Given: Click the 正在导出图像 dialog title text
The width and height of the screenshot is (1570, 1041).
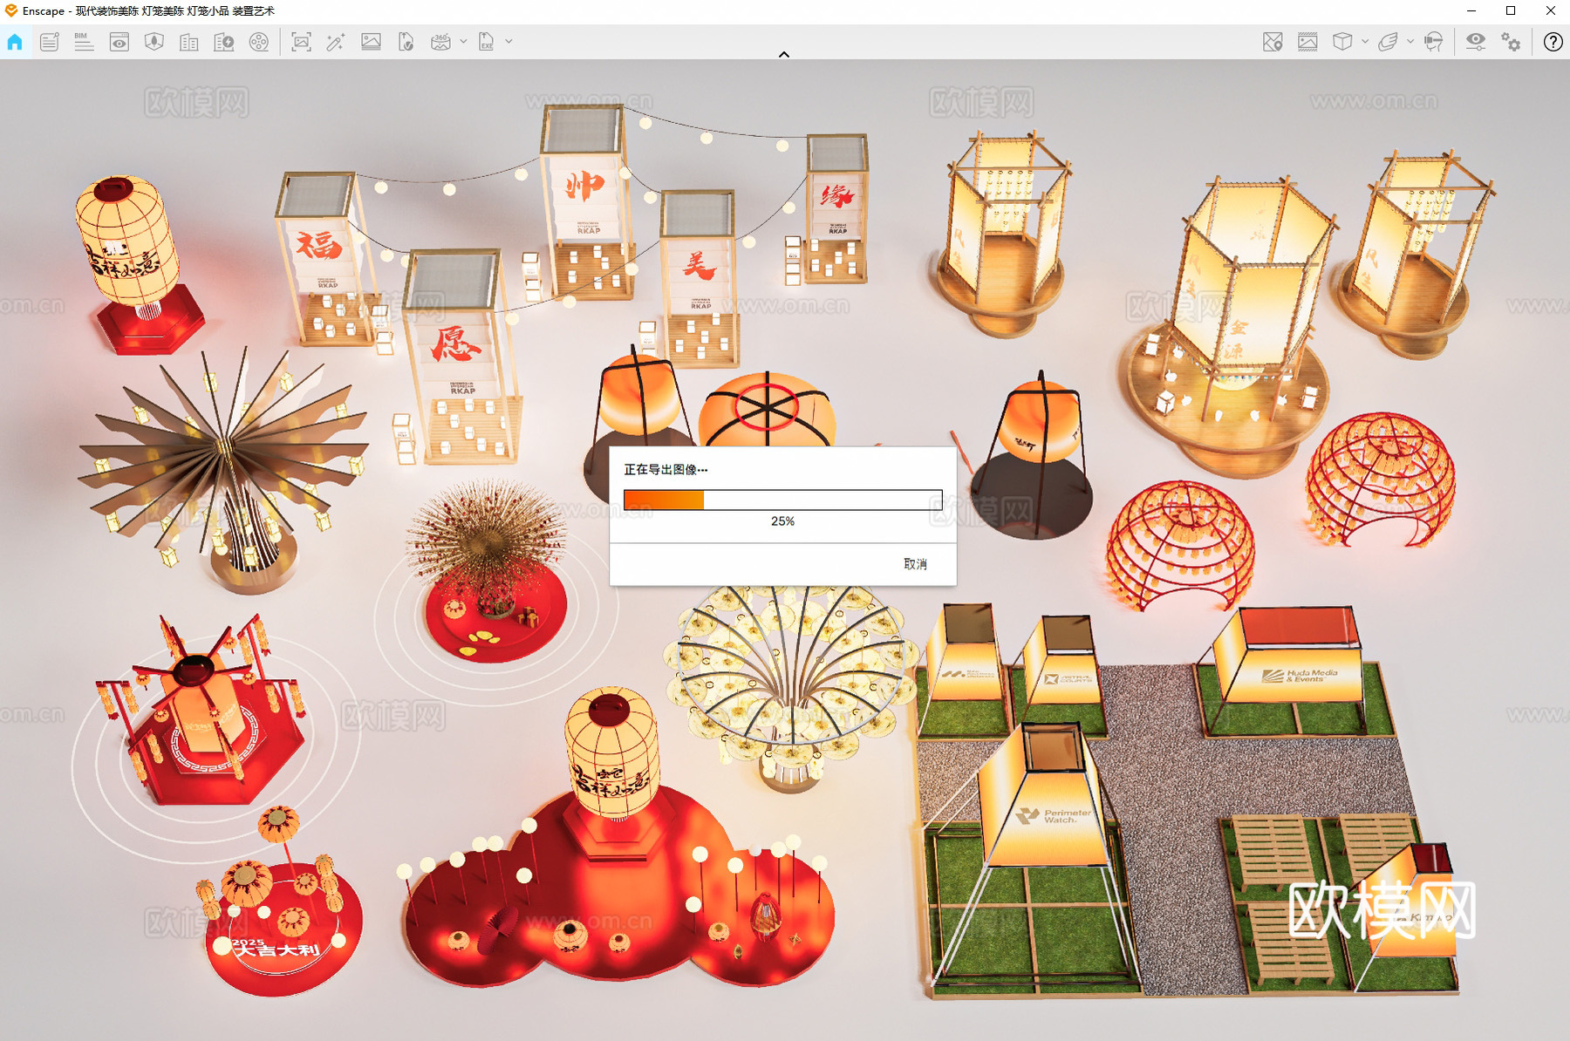Looking at the screenshot, I should point(666,469).
